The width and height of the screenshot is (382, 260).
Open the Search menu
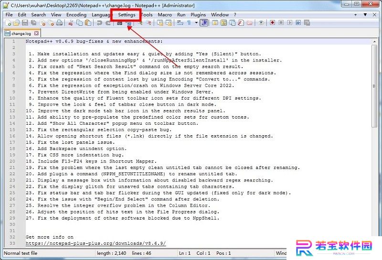pos(39,15)
